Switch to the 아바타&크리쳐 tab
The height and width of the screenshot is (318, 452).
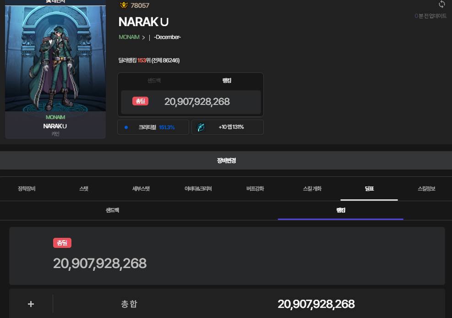pos(198,189)
